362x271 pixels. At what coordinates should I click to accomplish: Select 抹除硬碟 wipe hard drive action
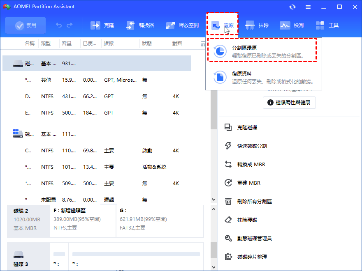[241, 220]
